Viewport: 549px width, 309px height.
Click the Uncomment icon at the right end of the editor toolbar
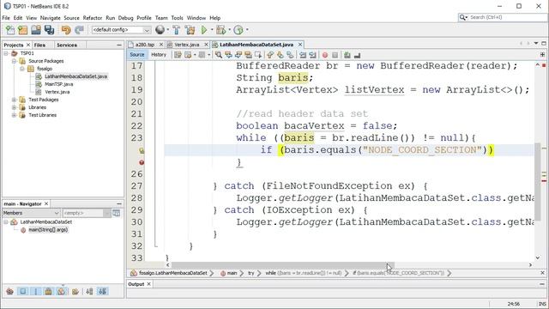357,55
